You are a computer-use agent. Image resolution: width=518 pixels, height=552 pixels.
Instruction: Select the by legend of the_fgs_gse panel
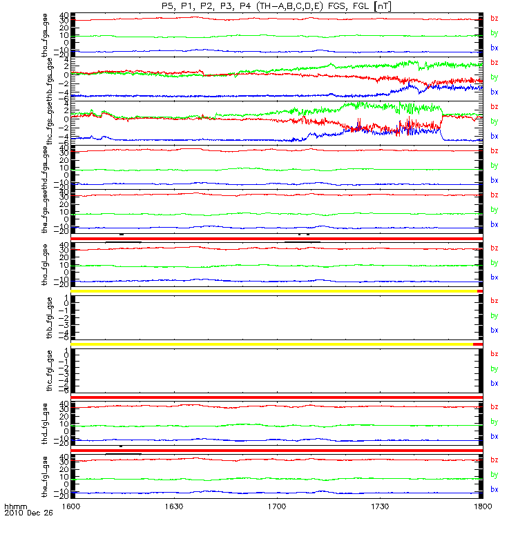coord(495,210)
